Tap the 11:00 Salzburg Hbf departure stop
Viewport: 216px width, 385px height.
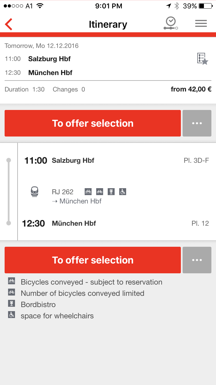pos(73,160)
